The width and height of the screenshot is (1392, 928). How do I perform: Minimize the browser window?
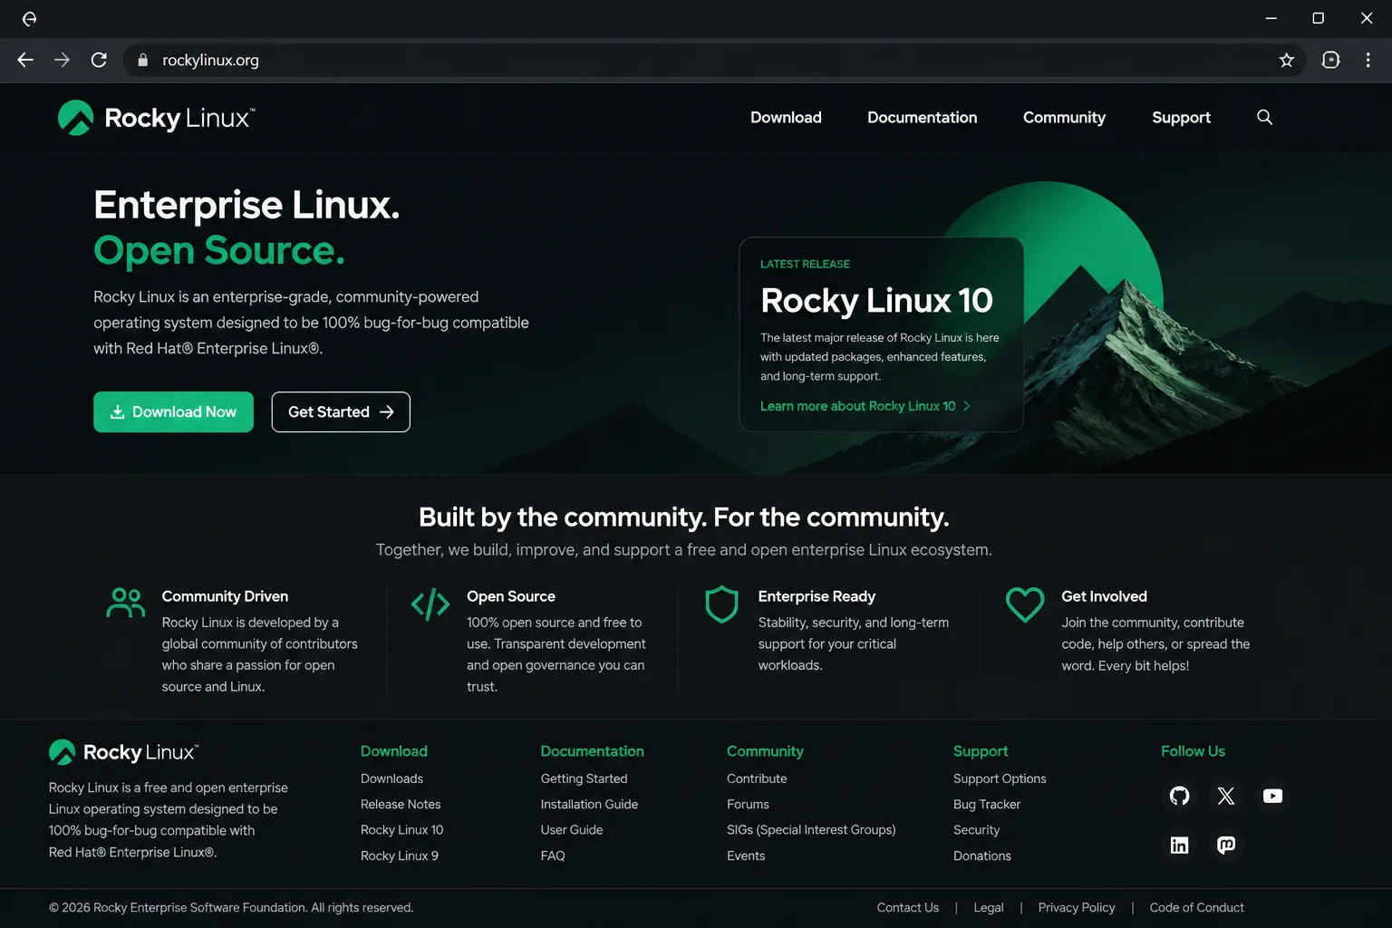(1271, 18)
